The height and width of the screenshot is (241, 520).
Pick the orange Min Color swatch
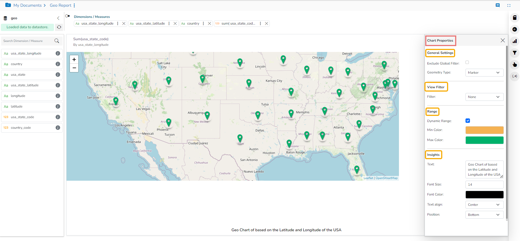(x=484, y=130)
